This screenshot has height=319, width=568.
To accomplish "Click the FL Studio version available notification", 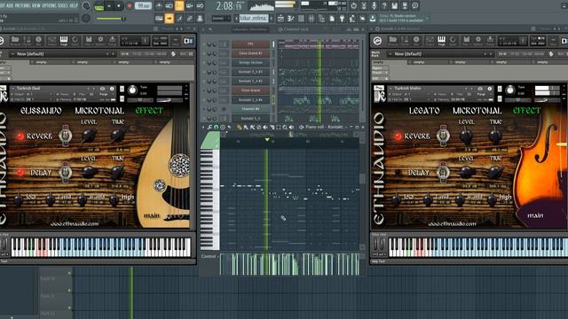I will (x=405, y=18).
